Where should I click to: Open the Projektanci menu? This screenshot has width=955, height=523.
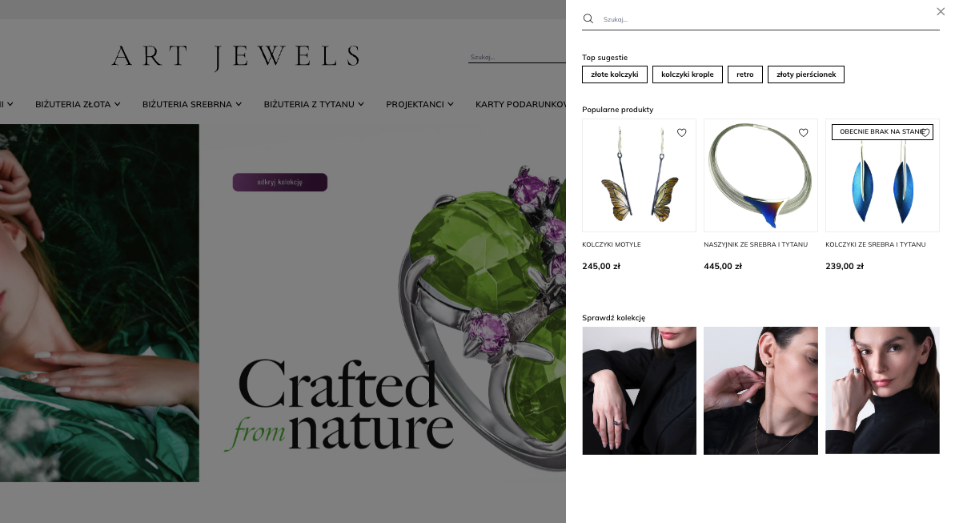pos(419,104)
